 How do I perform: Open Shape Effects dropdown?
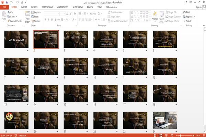tap(173, 21)
